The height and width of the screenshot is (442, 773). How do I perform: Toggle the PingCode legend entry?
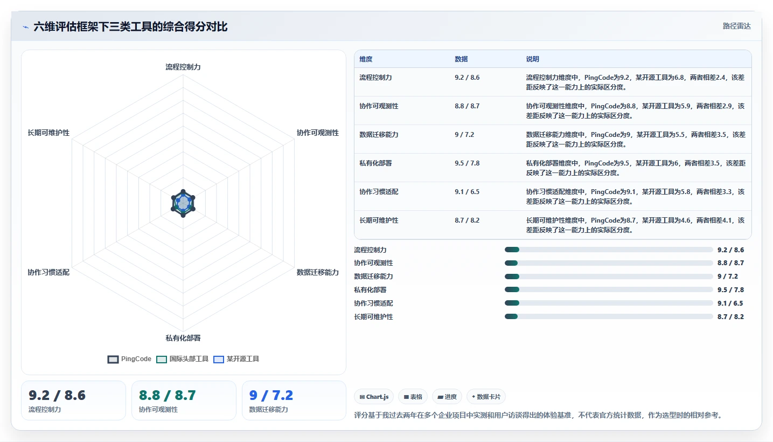click(129, 359)
